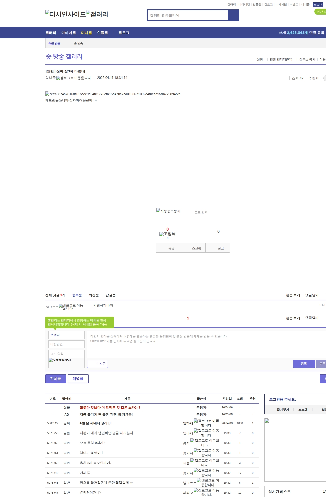Open 파라꼬's gallog icon on the @엉덩이견 row
Screen dimensions: 326x497
click(206, 492)
